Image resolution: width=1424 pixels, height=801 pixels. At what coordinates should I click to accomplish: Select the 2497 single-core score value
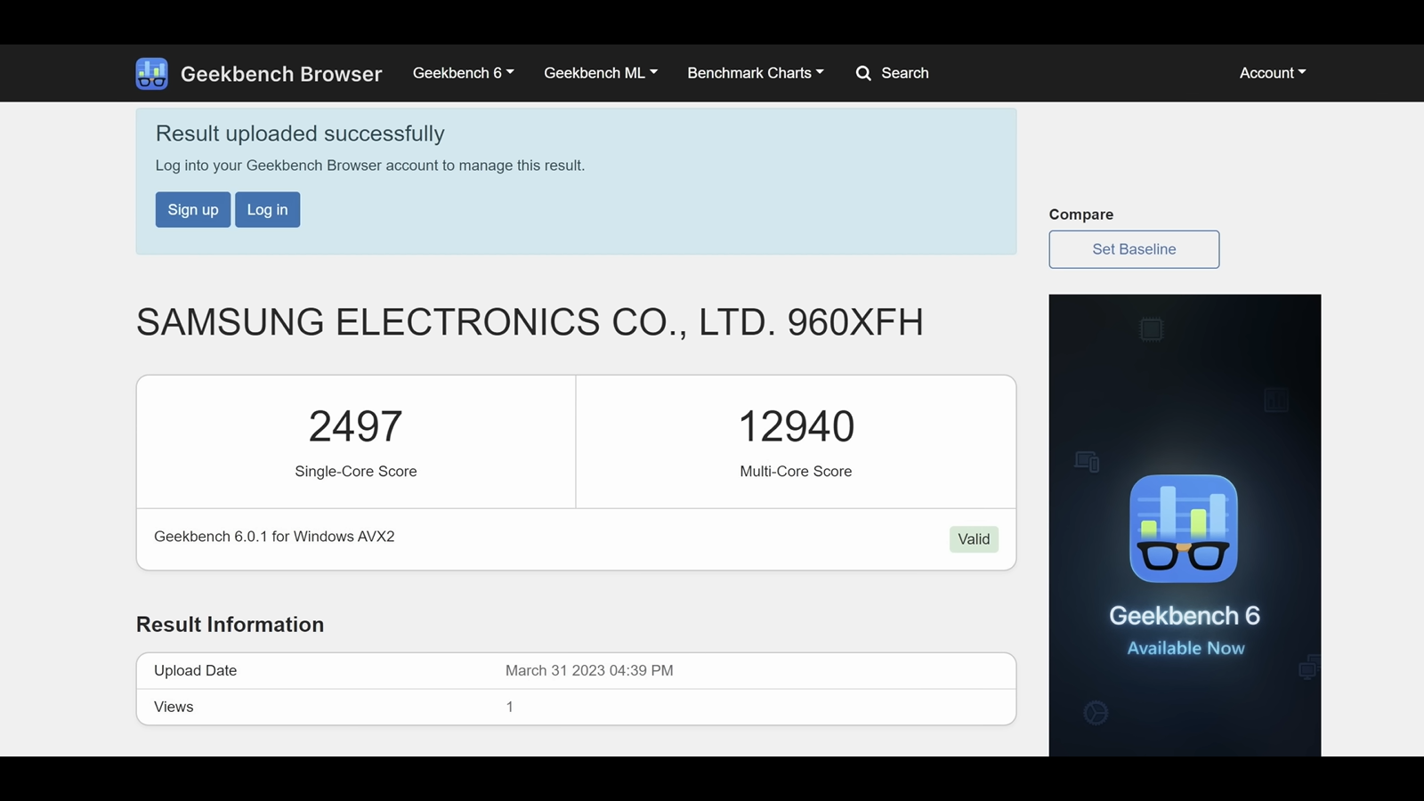pos(356,426)
